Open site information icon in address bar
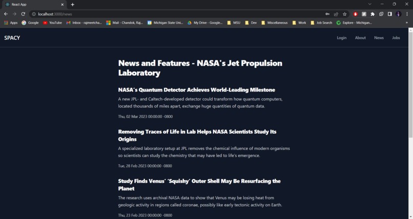Image resolution: width=413 pixels, height=219 pixels. [34, 14]
